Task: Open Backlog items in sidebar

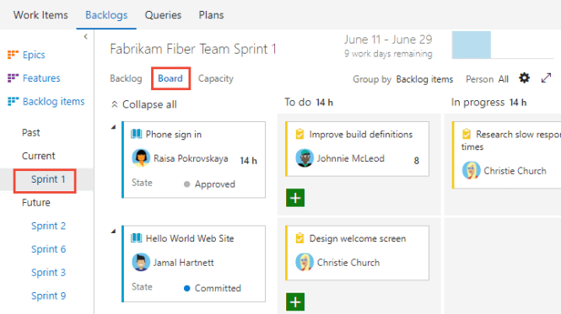Action: 54,102
